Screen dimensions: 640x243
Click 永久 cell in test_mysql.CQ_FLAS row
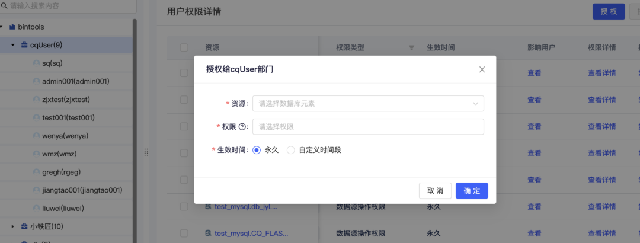[433, 233]
